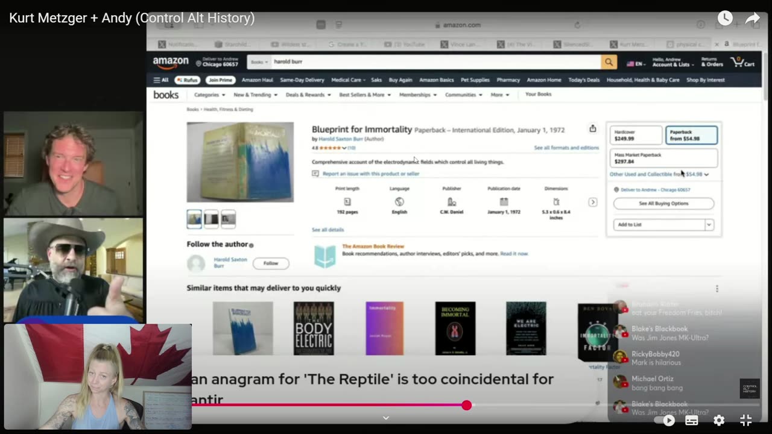Screen dimensions: 772x434
Task: Click the Amazon search field containing harold burr
Action: 435,61
